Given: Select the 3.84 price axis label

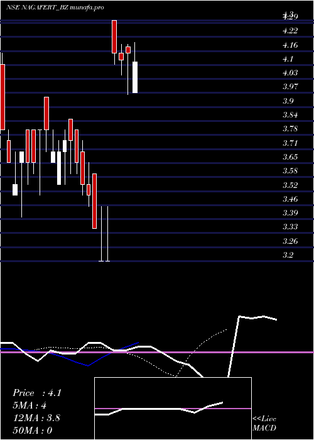Looking at the screenshot, I should click(290, 115).
